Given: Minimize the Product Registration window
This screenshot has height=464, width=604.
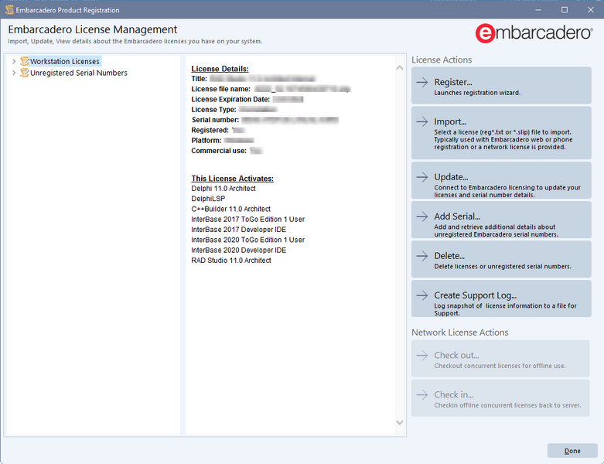Looking at the screenshot, I should coord(538,10).
